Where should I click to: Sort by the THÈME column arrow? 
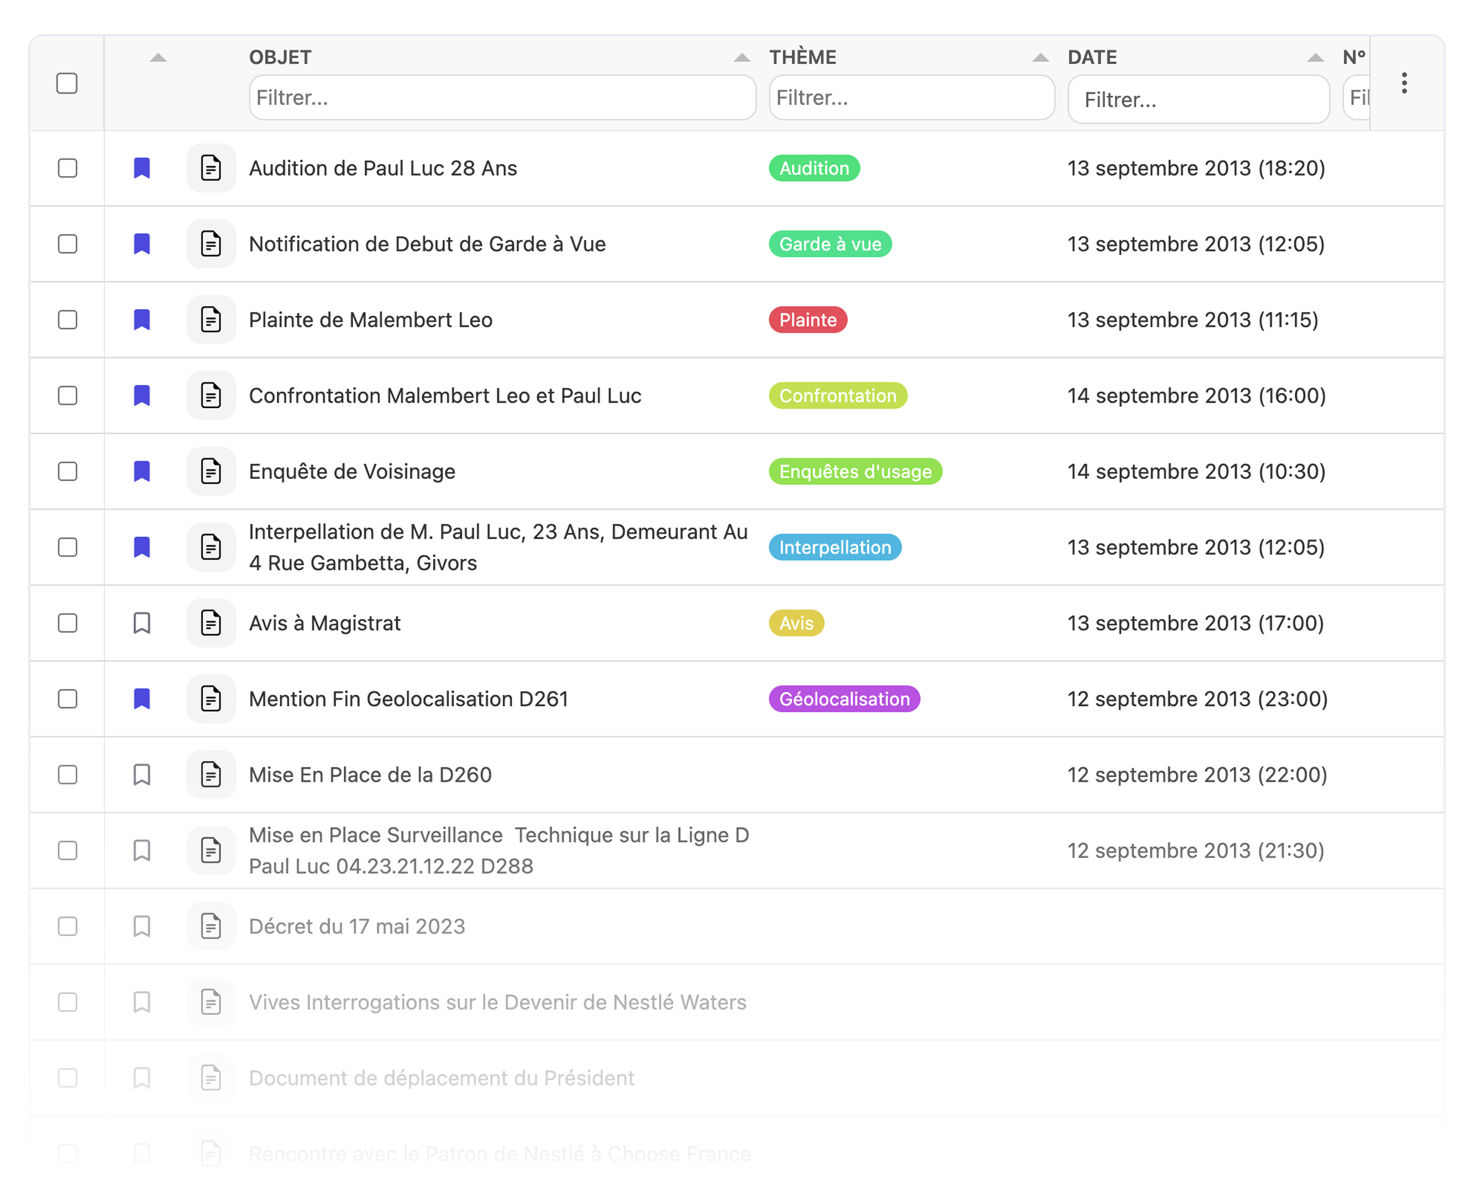tap(1041, 58)
